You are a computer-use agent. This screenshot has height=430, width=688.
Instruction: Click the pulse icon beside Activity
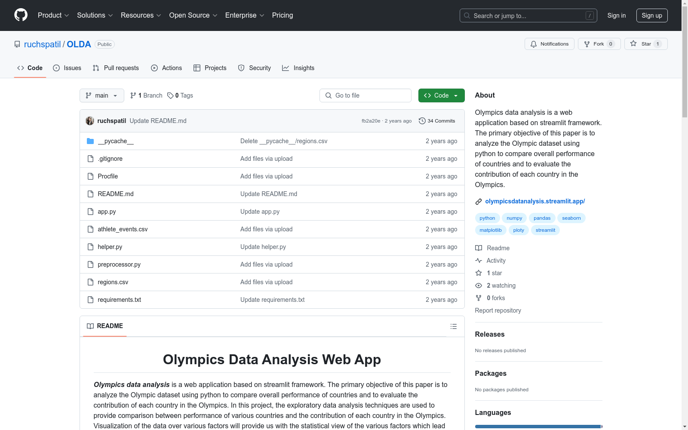tap(479, 261)
